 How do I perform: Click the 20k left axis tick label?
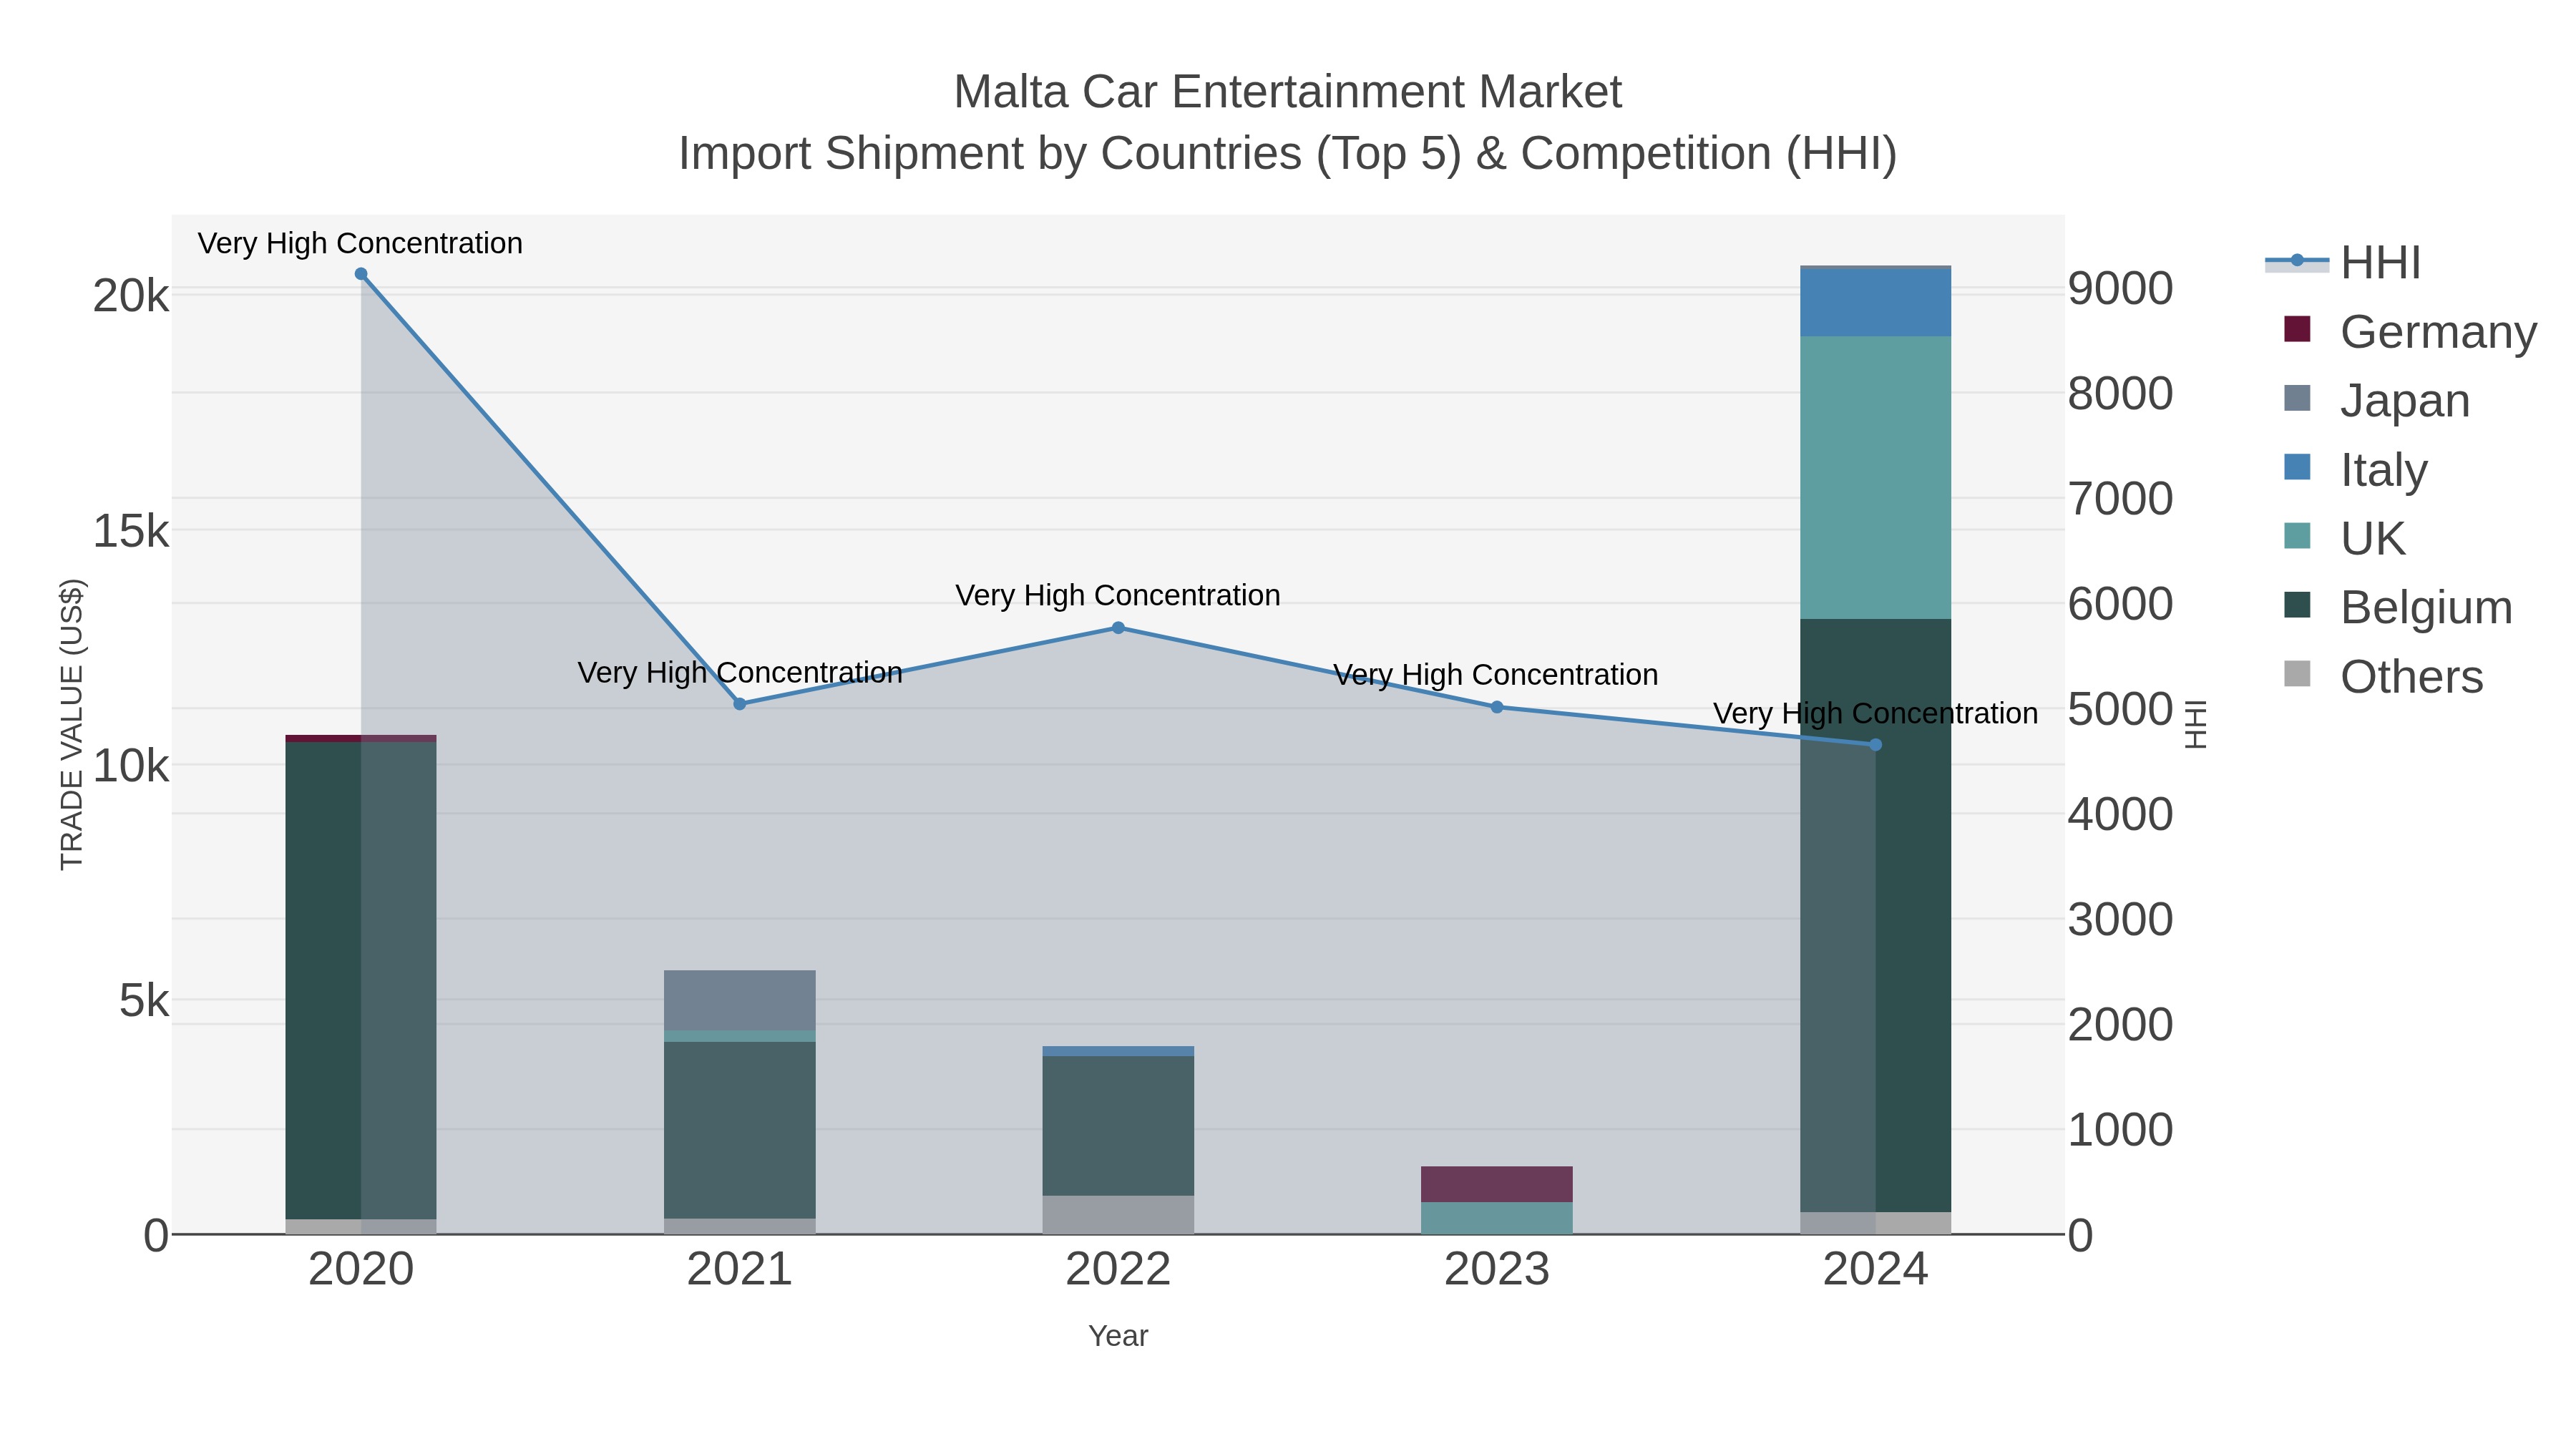click(131, 296)
